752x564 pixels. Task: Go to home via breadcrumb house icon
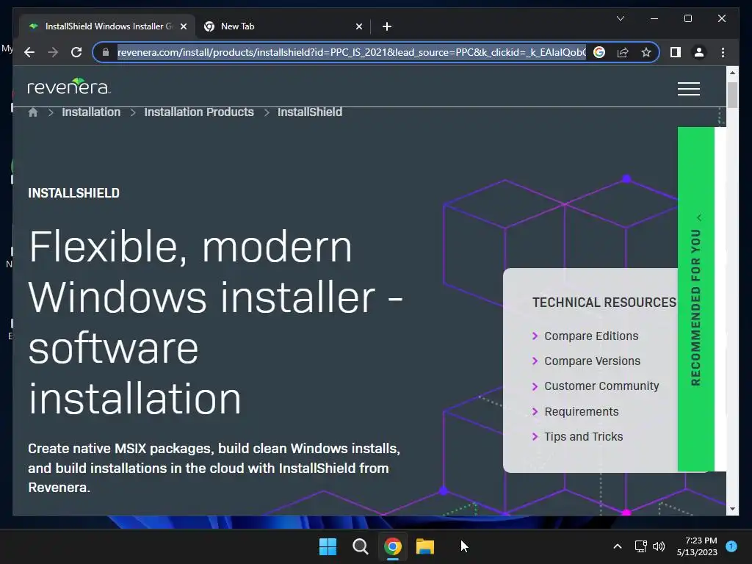(32, 112)
